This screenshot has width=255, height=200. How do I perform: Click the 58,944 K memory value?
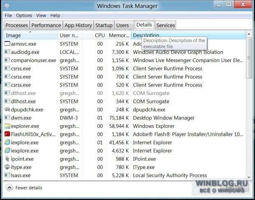point(119,126)
